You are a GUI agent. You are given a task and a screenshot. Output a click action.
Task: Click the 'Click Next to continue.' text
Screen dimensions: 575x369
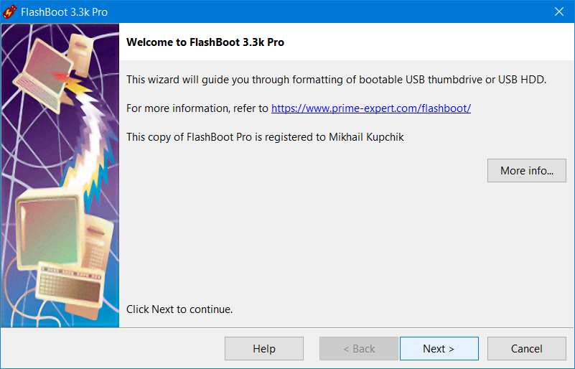coord(179,309)
